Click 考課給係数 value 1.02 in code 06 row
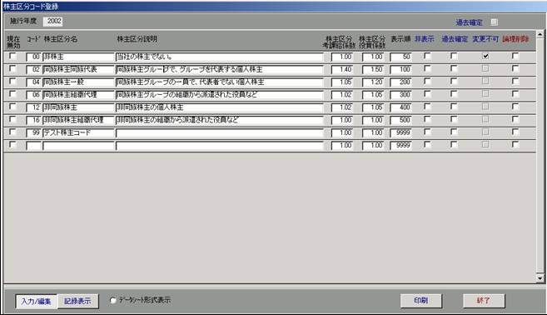 click(x=342, y=95)
